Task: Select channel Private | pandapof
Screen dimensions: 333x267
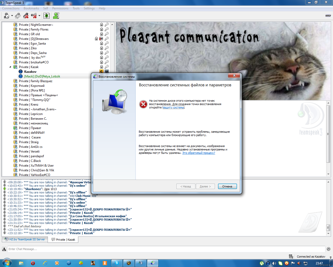Action: pos(31,156)
